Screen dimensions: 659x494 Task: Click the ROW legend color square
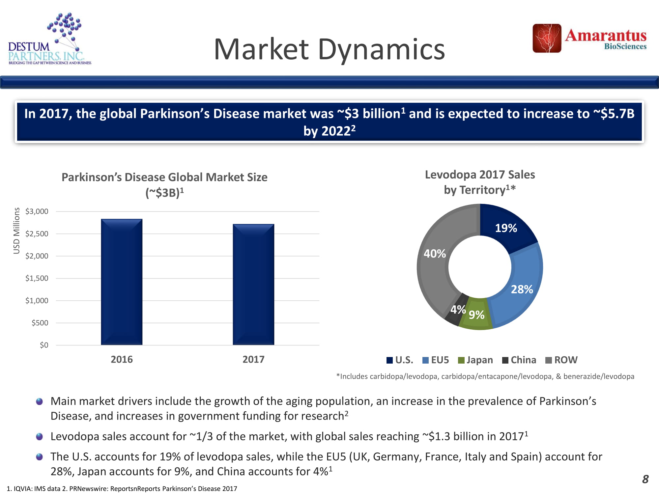pos(549,360)
